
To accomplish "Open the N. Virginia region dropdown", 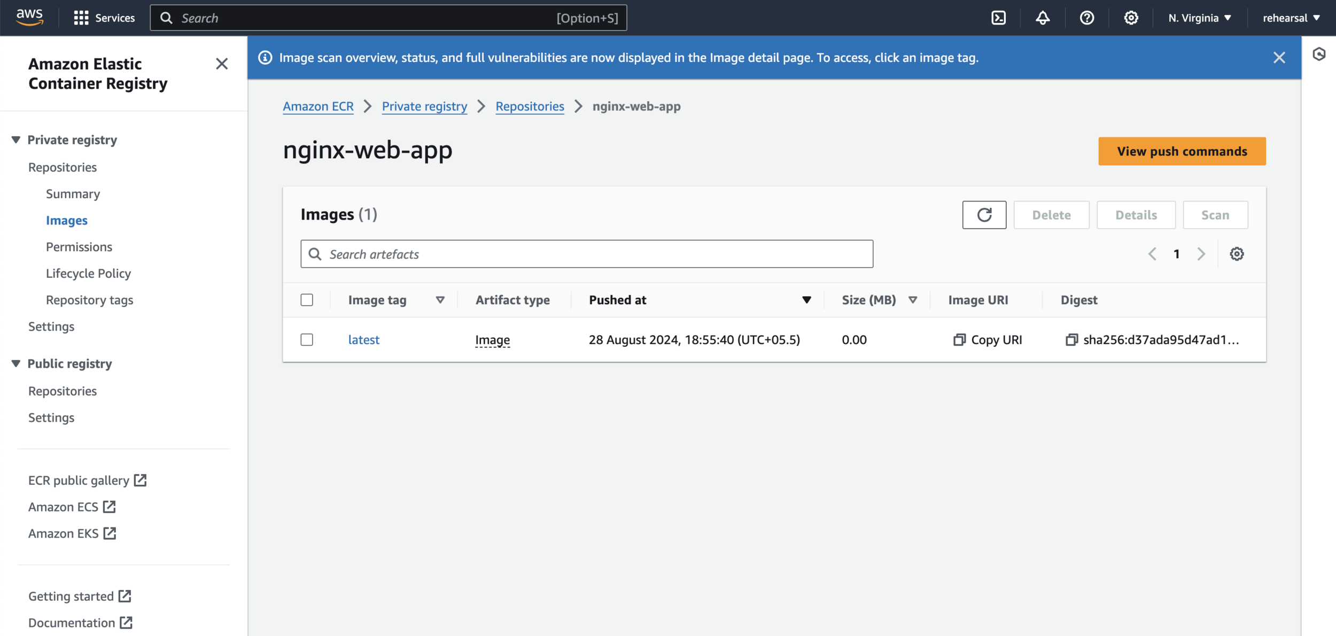I will pos(1199,18).
